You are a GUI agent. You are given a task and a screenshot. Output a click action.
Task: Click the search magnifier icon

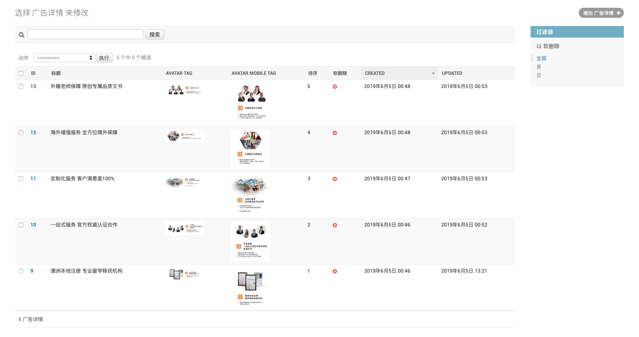(21, 35)
